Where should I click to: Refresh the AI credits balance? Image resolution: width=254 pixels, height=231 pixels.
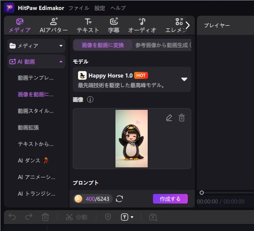(x=119, y=199)
